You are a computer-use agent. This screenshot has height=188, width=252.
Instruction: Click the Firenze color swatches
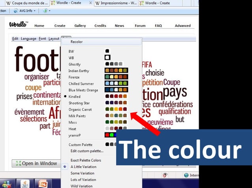pos(117,77)
